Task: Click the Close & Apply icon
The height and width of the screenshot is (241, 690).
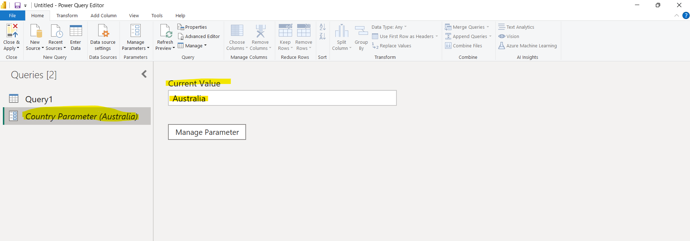Action: point(12,31)
